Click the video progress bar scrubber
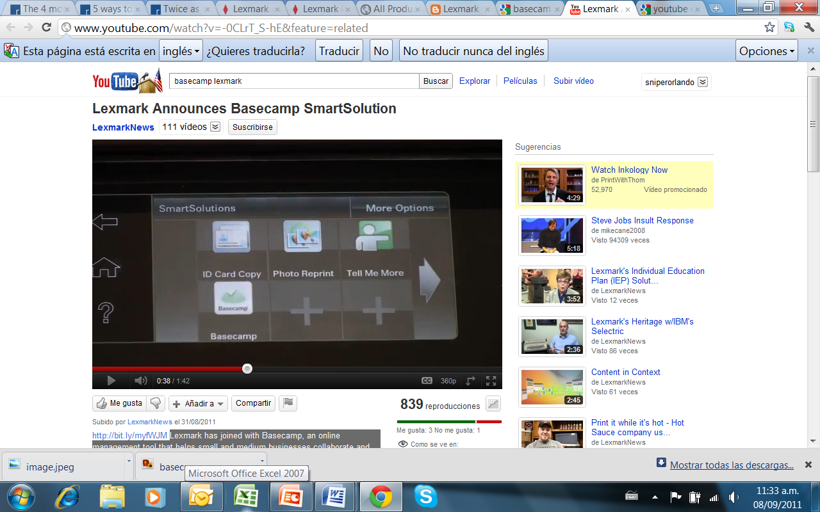This screenshot has height=512, width=820. (247, 369)
